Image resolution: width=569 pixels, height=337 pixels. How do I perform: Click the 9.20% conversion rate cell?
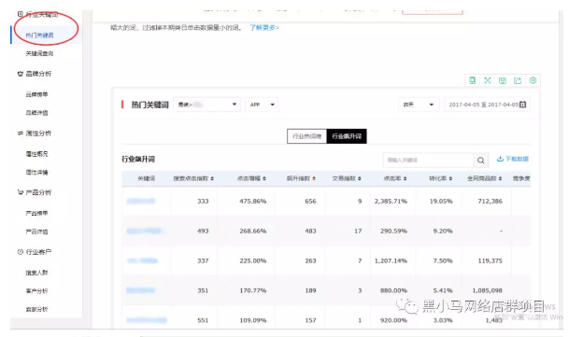tap(443, 231)
